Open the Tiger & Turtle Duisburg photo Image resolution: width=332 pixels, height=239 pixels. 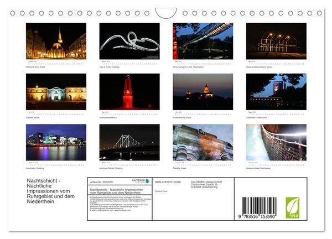(129, 41)
